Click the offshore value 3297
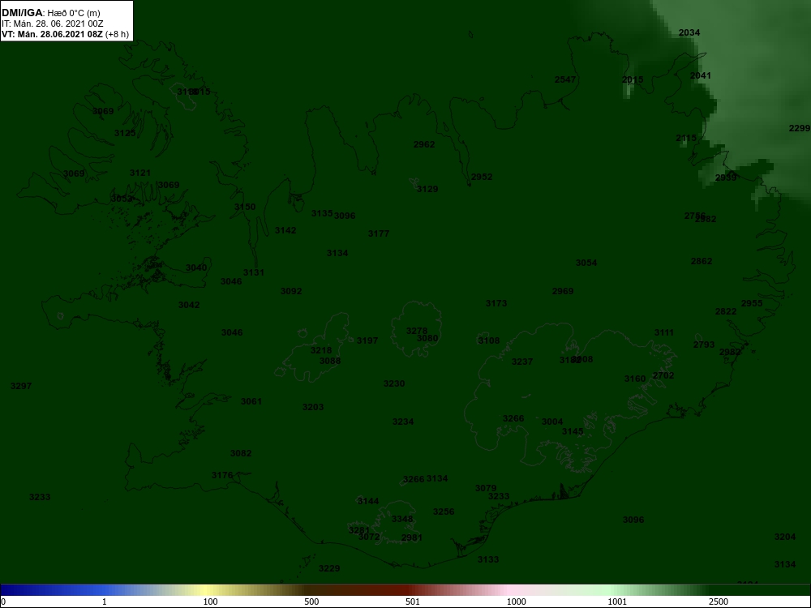This screenshot has height=608, width=811. (x=21, y=386)
